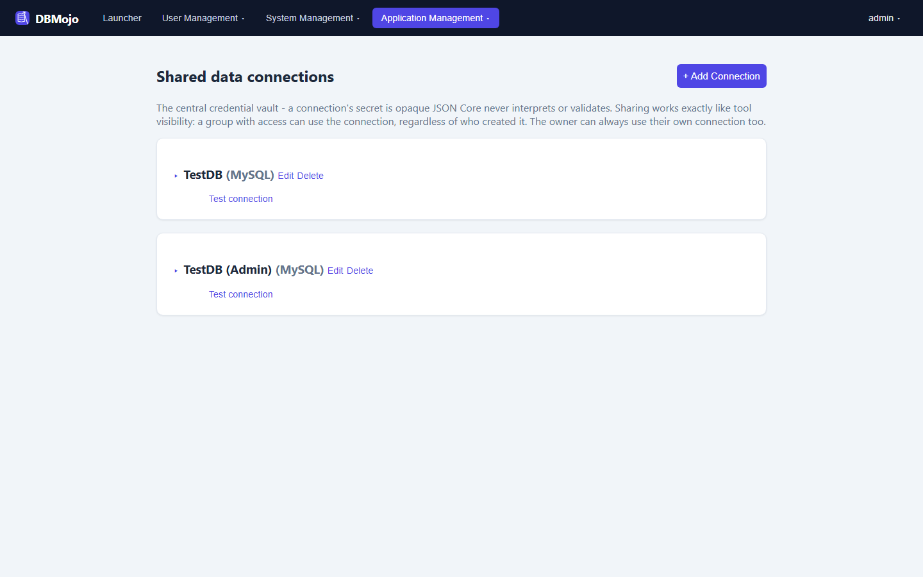
Task: Click the Shared data connections heading
Action: pos(245,76)
